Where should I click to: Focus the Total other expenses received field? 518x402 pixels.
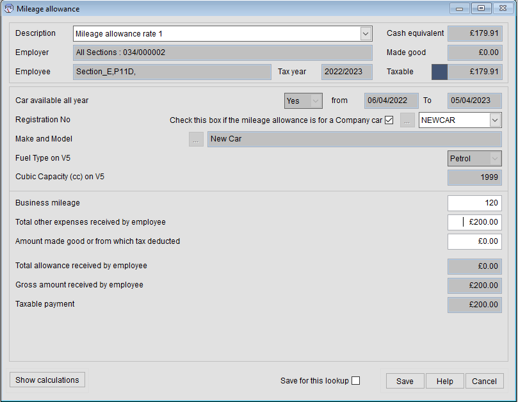pos(474,222)
